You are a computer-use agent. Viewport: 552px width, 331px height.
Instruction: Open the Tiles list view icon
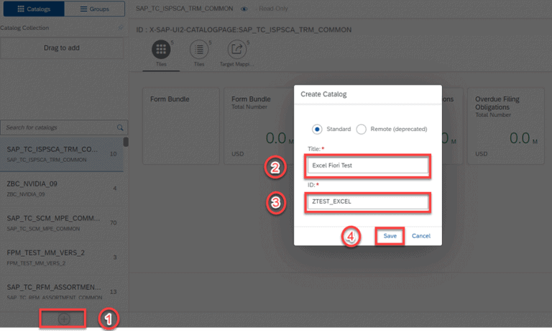pyautogui.click(x=198, y=50)
